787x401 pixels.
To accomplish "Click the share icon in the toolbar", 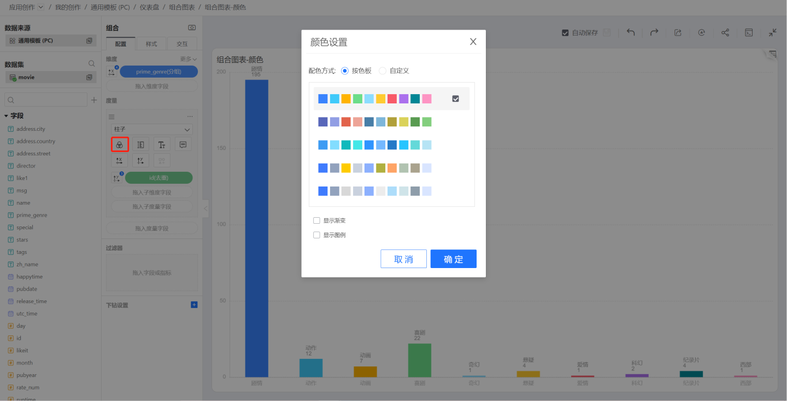I will (725, 33).
